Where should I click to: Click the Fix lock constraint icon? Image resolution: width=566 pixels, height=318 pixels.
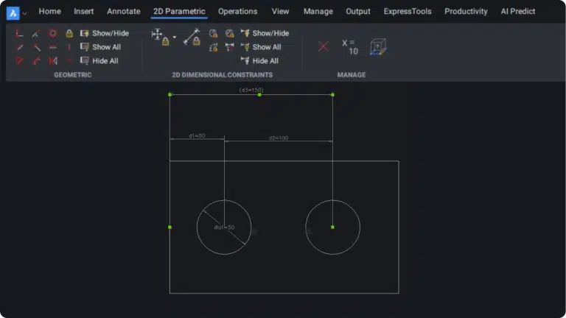pos(69,34)
